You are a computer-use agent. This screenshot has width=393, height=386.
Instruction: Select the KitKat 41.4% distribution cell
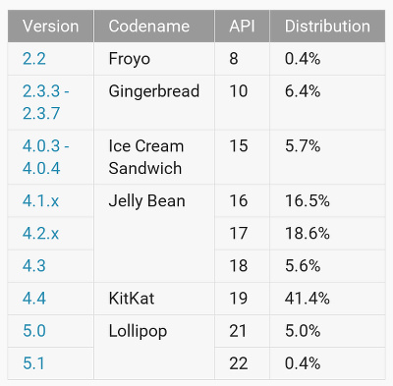click(x=327, y=299)
